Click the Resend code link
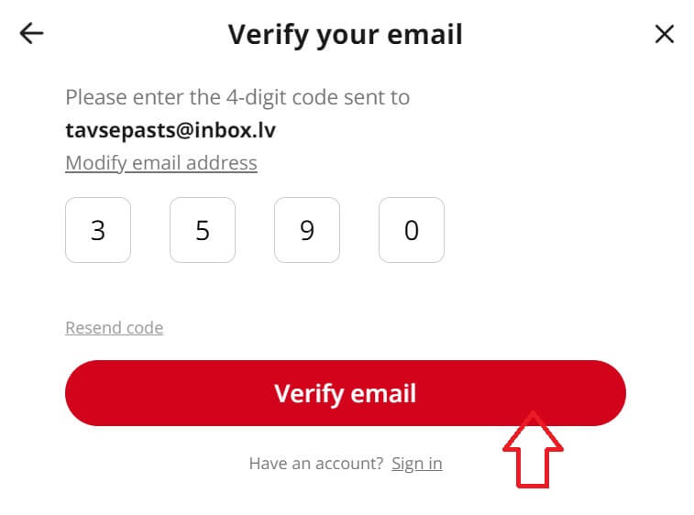 pyautogui.click(x=115, y=328)
